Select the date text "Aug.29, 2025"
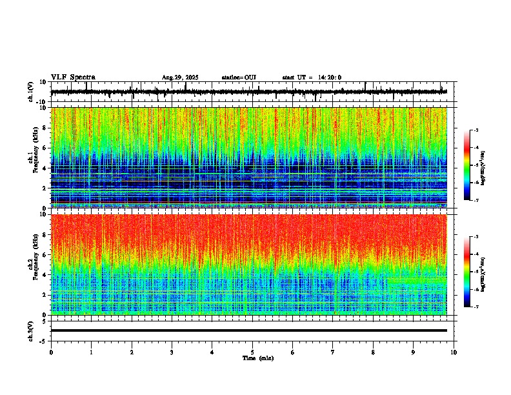The height and width of the screenshot is (395, 511). (180, 77)
